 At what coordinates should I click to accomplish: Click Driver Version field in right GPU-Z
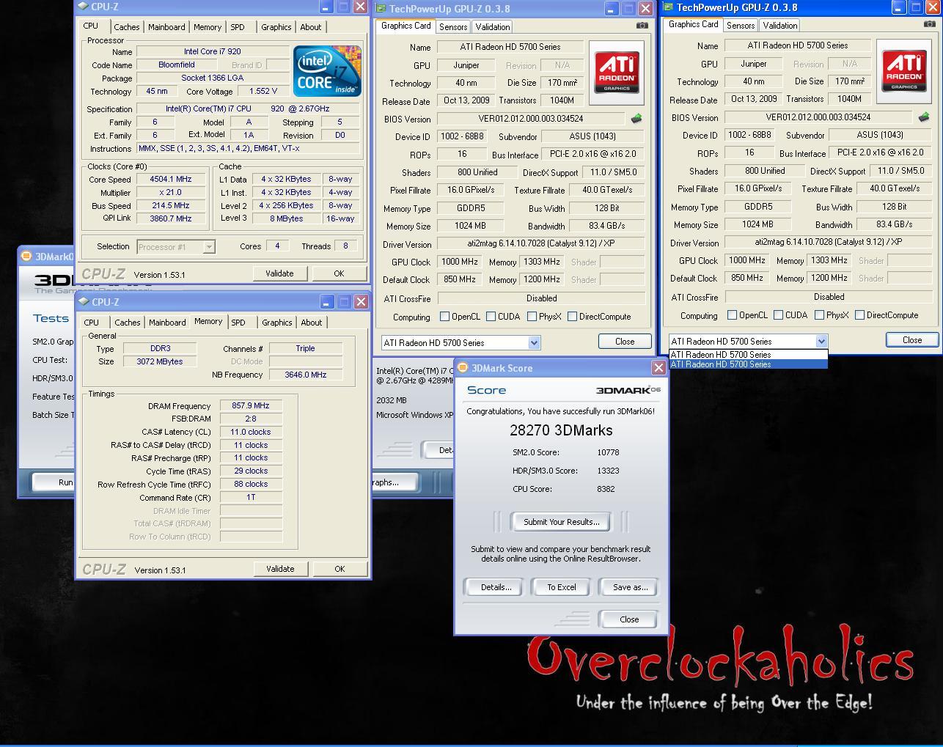tap(828, 242)
